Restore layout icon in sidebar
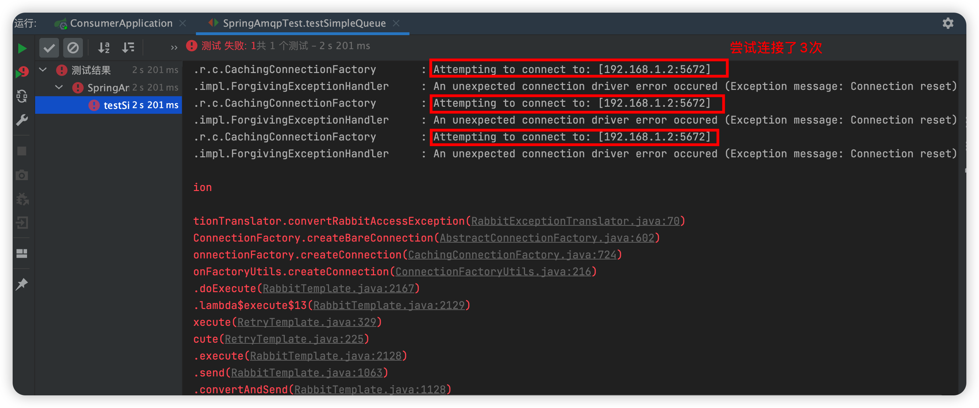Screen dimensions: 979x408 pos(22,254)
